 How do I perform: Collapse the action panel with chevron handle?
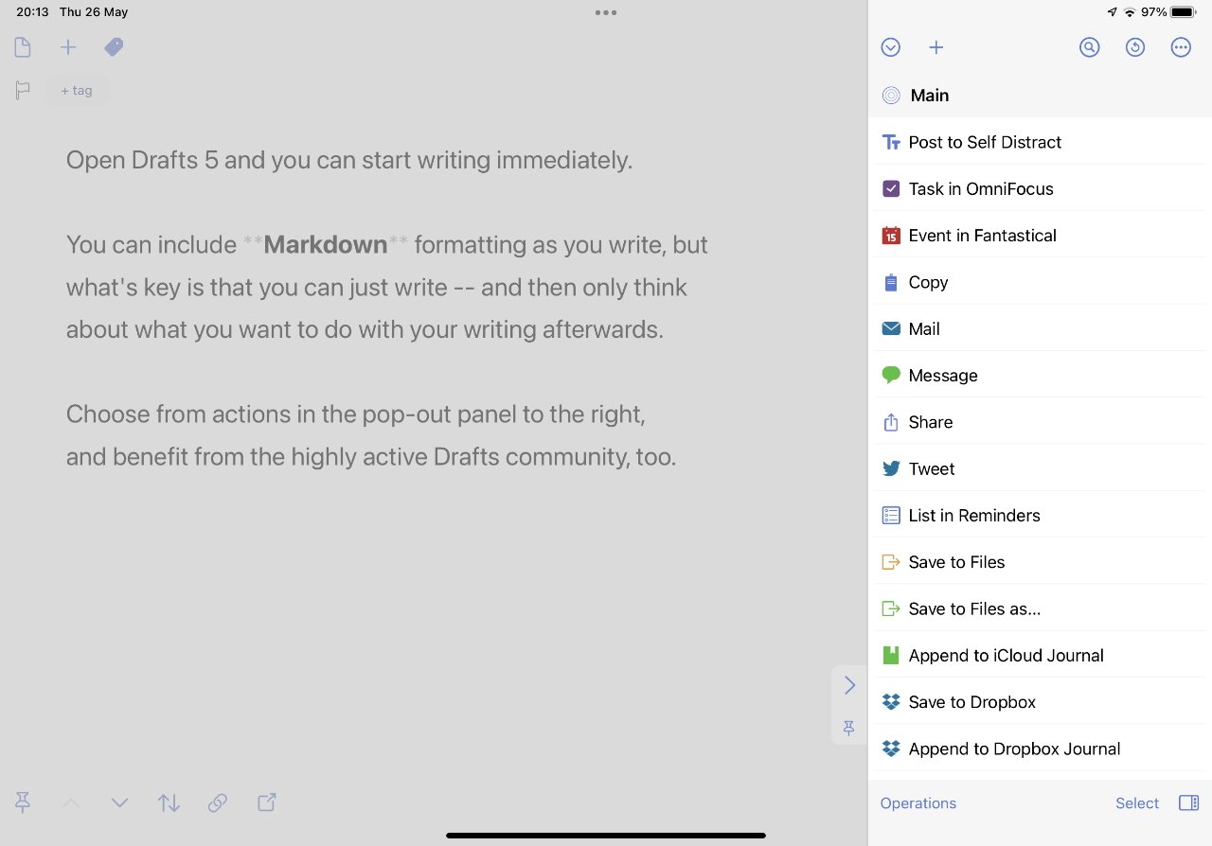point(849,685)
